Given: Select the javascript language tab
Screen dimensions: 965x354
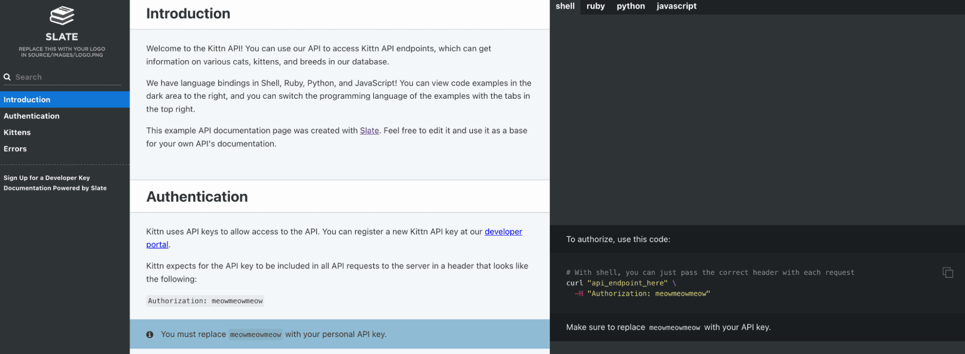Looking at the screenshot, I should (676, 6).
